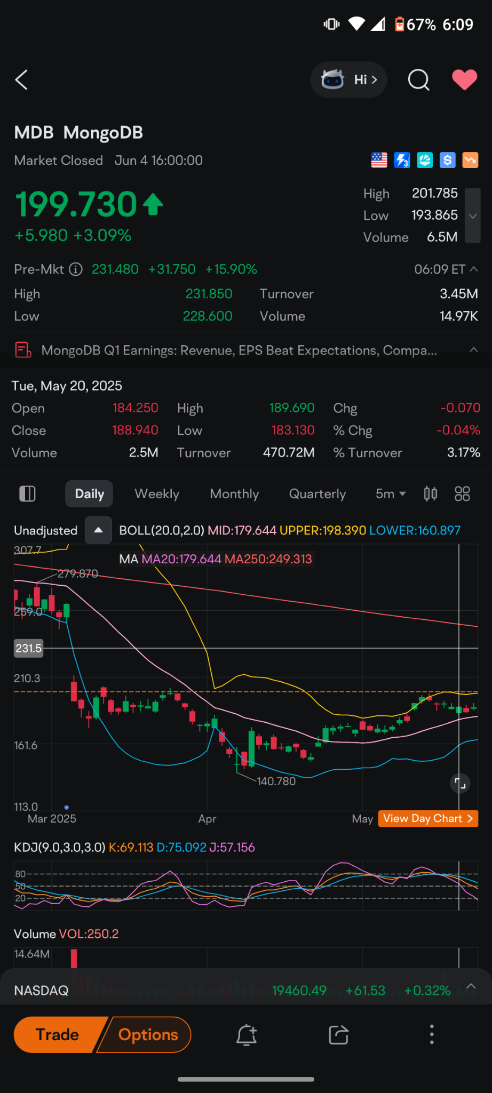Tap the MA250:249.313 indicator value
Screen dimensions: 492x1093
268,559
